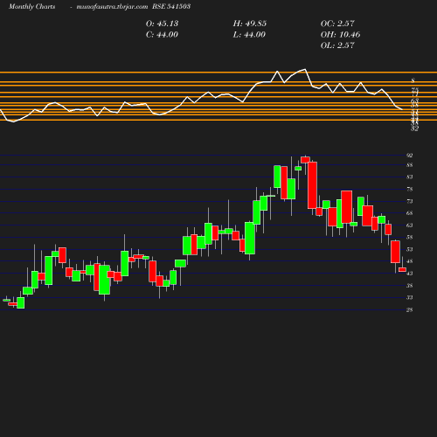Click the "OC: 2.57" reading

pyautogui.click(x=337, y=24)
